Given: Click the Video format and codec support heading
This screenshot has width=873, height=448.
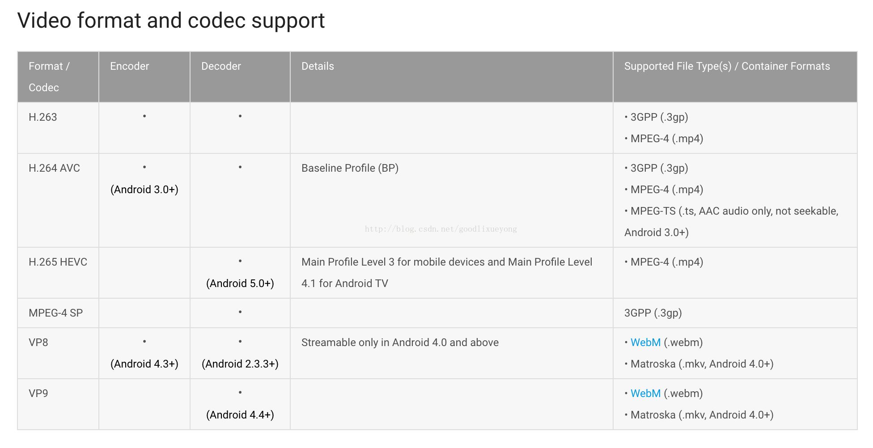Looking at the screenshot, I should click(x=171, y=21).
